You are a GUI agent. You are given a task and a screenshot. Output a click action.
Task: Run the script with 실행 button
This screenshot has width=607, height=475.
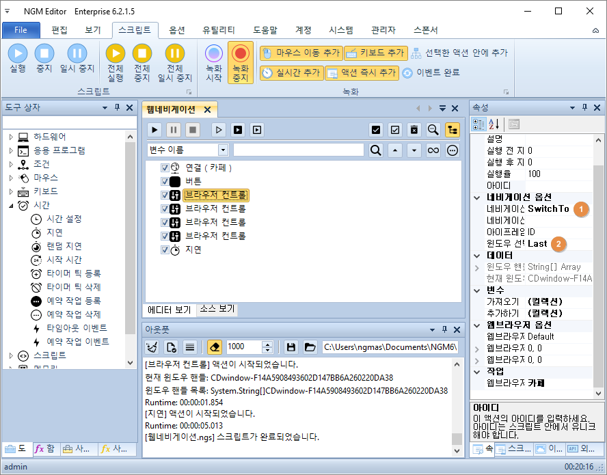point(18,58)
